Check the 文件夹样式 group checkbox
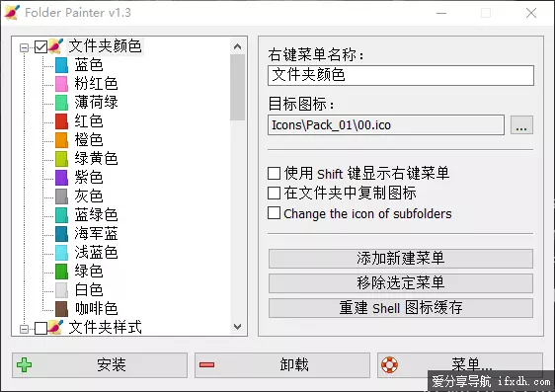The height and width of the screenshot is (392, 555). [x=40, y=329]
